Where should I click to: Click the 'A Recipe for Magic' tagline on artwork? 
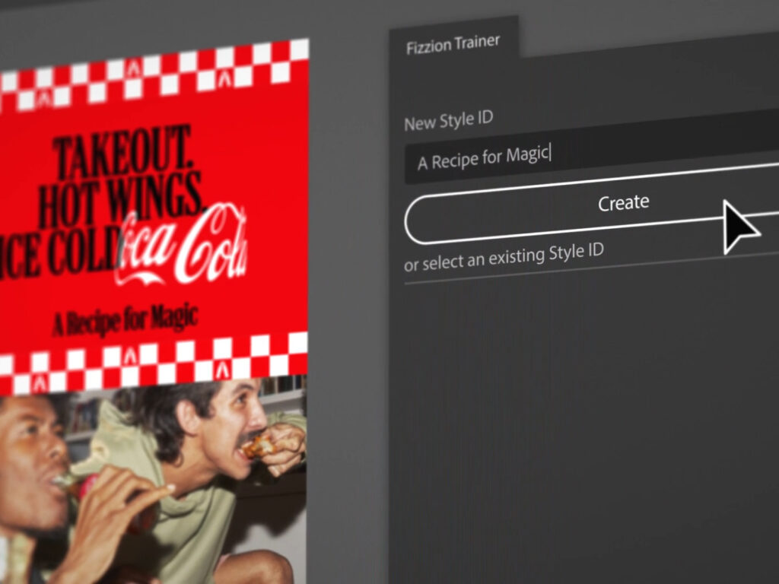pyautogui.click(x=125, y=319)
